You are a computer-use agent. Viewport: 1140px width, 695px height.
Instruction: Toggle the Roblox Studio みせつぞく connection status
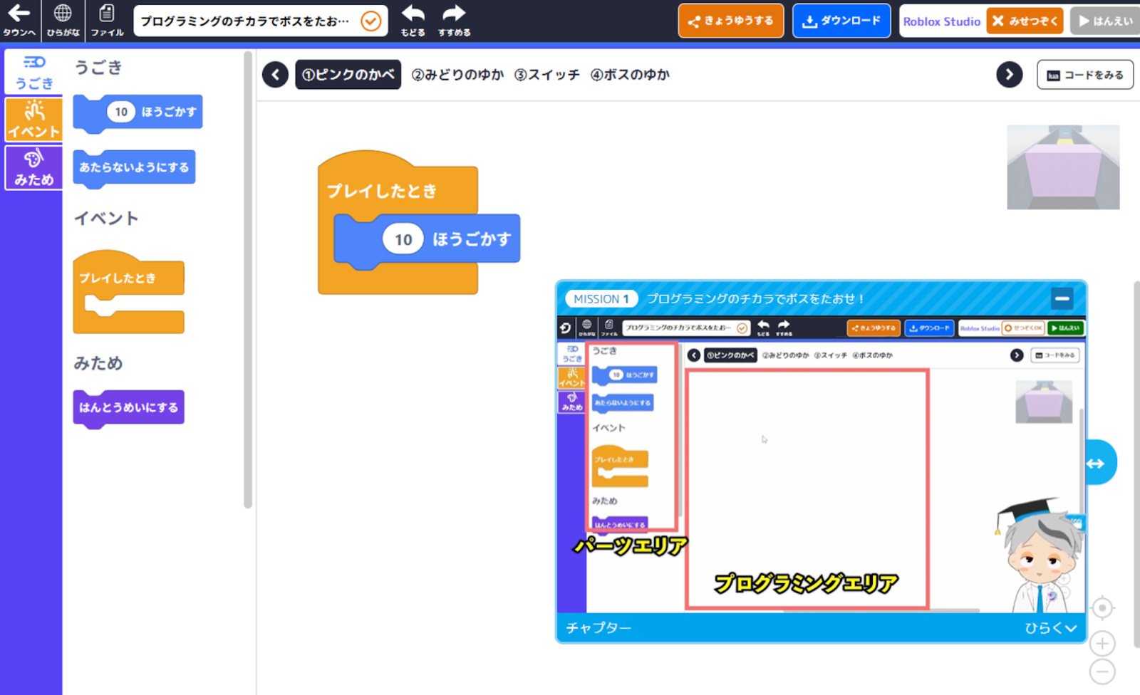click(x=1025, y=21)
